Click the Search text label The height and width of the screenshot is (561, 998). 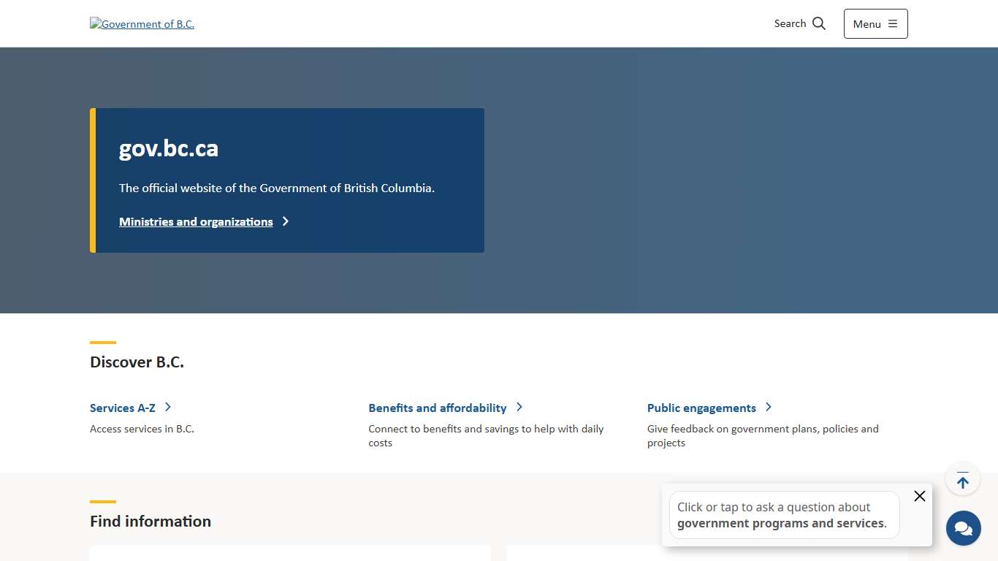pos(790,23)
